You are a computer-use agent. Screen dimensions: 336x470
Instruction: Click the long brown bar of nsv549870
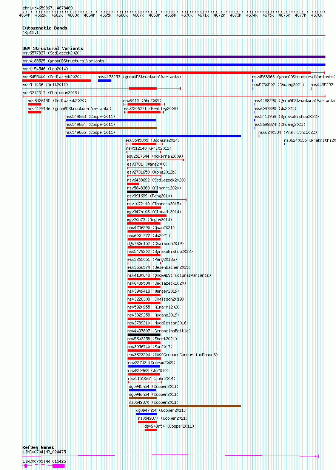pyautogui.click(x=185, y=406)
